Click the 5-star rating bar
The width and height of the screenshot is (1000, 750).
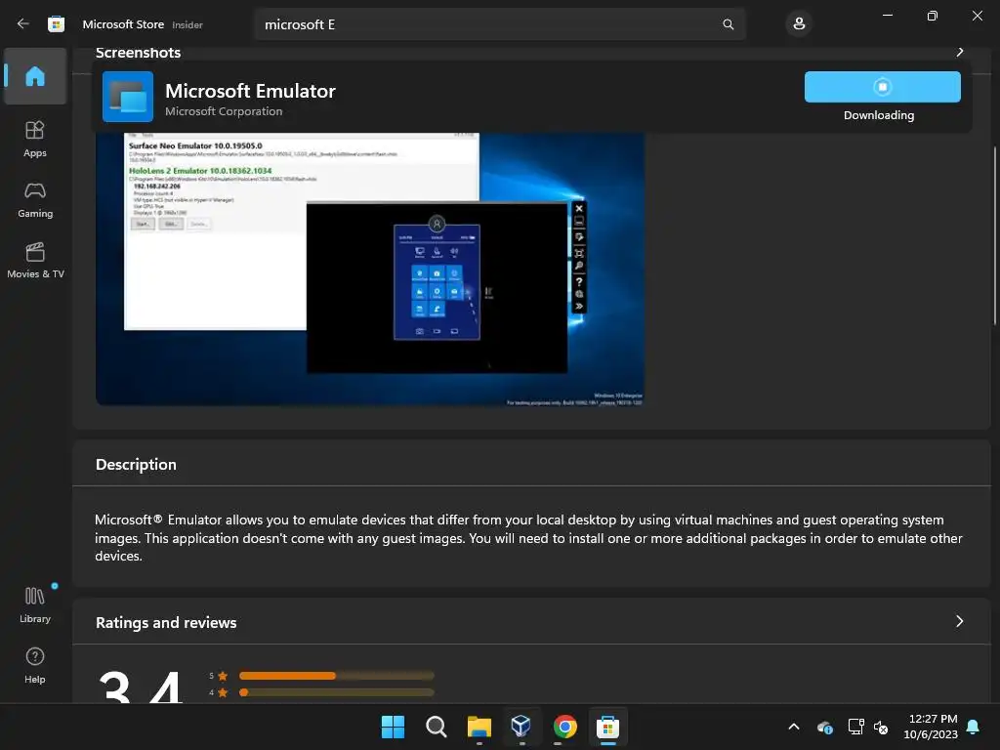tap(336, 676)
